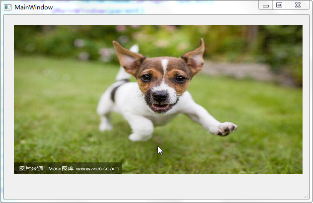Close the MainWindow window
313x203 pixels.
click(298, 5)
